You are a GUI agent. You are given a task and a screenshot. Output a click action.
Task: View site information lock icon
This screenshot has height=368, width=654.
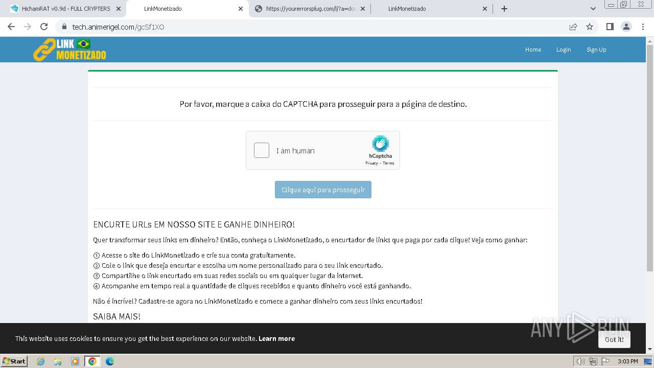[64, 27]
